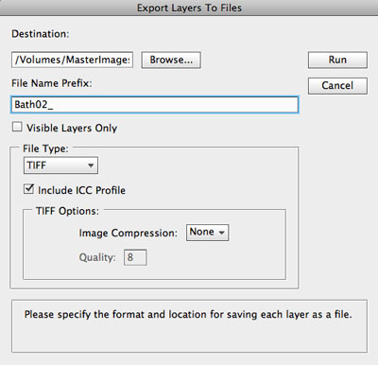Screen dimensions: 378x365
Task: Select the disabled Quality value field
Action: click(135, 257)
